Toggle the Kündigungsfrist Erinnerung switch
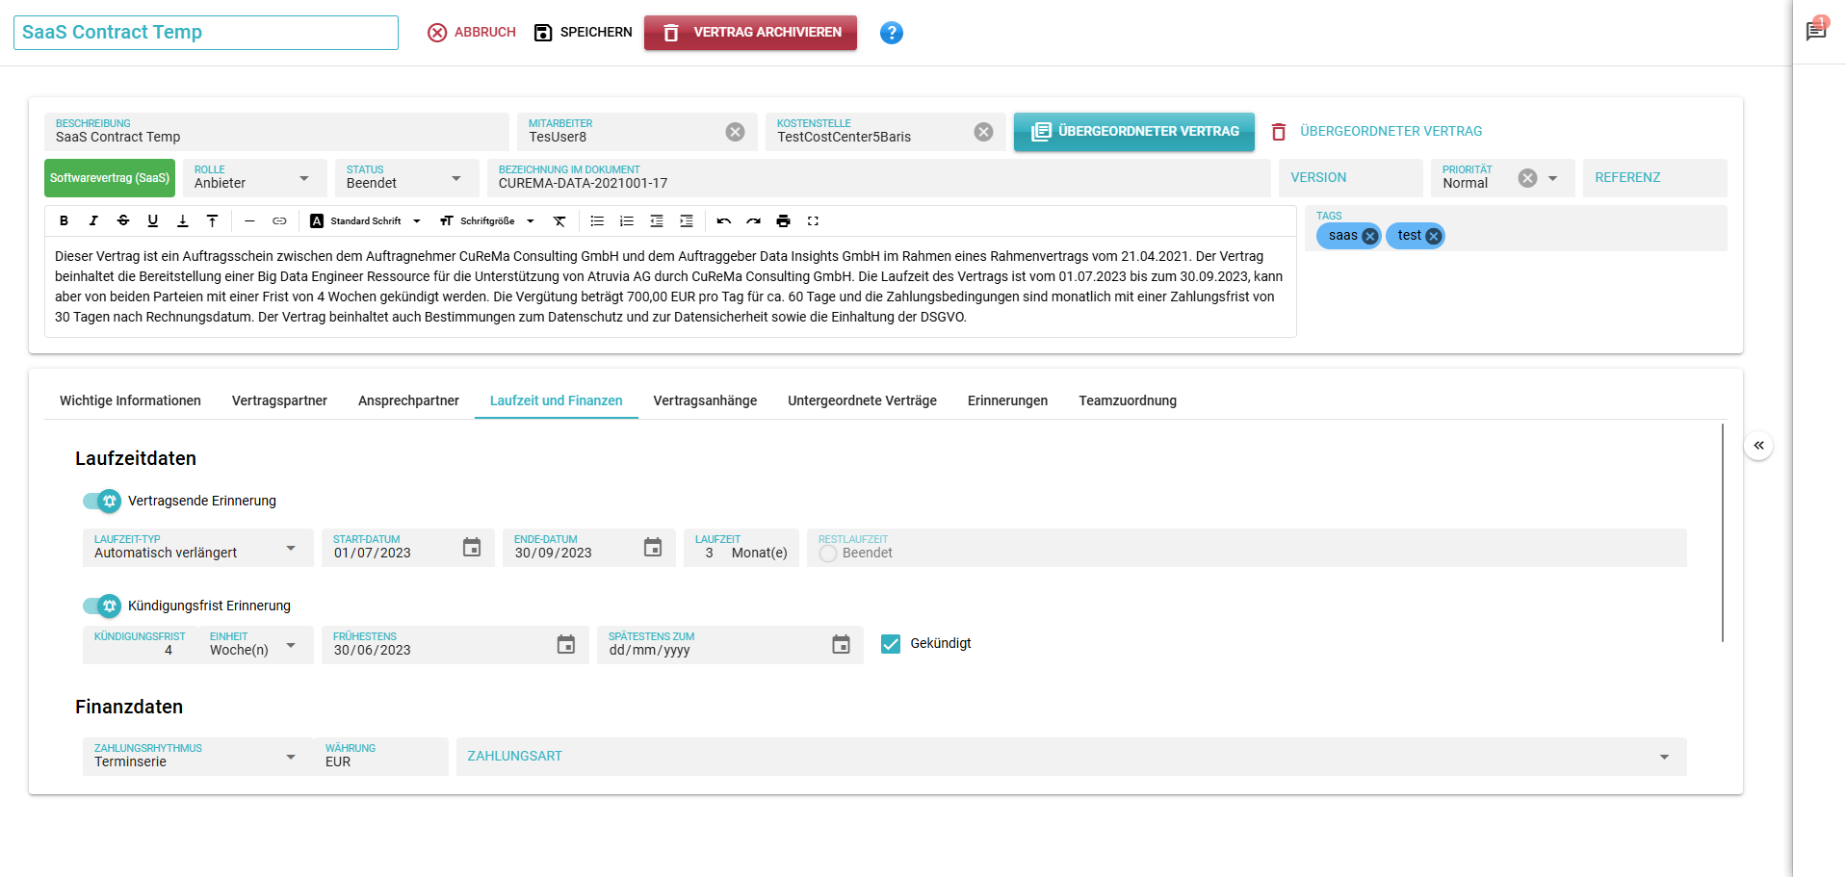The height and width of the screenshot is (877, 1846). point(102,606)
